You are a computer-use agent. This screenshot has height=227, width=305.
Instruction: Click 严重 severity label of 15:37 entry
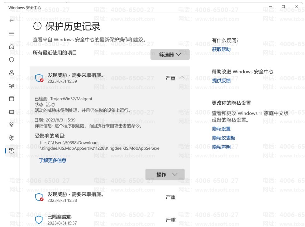171,220
